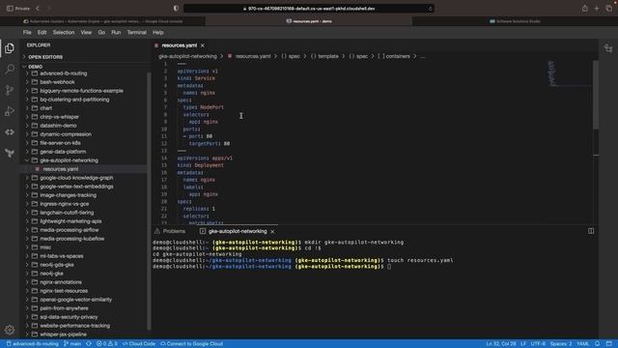618x348 pixels.
Task: Show browser tab overview icon
Action: [609, 9]
